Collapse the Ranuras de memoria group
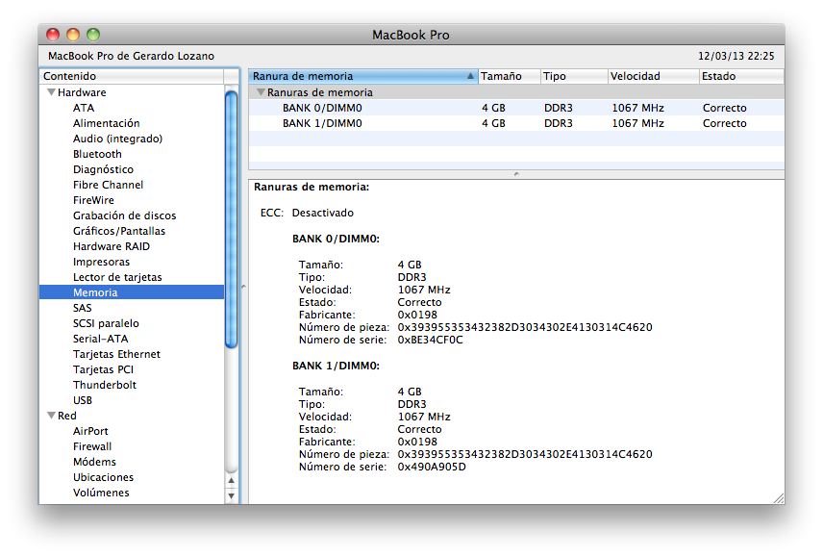The width and height of the screenshot is (823, 557). [261, 92]
